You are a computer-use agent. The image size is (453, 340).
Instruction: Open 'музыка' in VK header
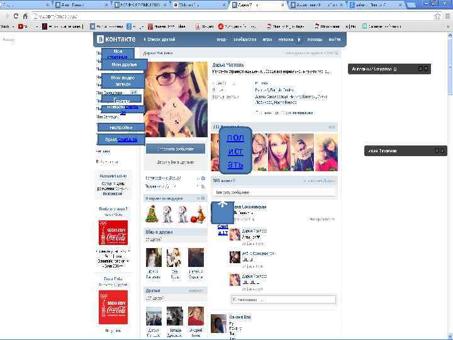coord(286,39)
